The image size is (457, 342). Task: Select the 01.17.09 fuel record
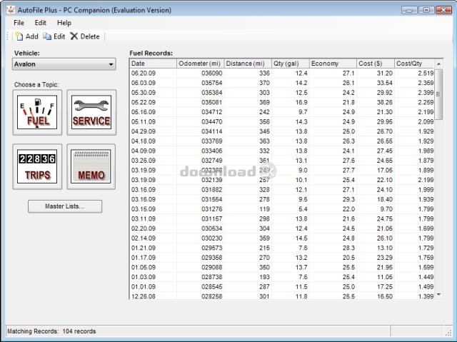282,258
